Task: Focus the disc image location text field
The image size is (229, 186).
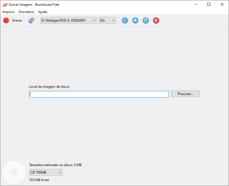Action: tap(99, 94)
